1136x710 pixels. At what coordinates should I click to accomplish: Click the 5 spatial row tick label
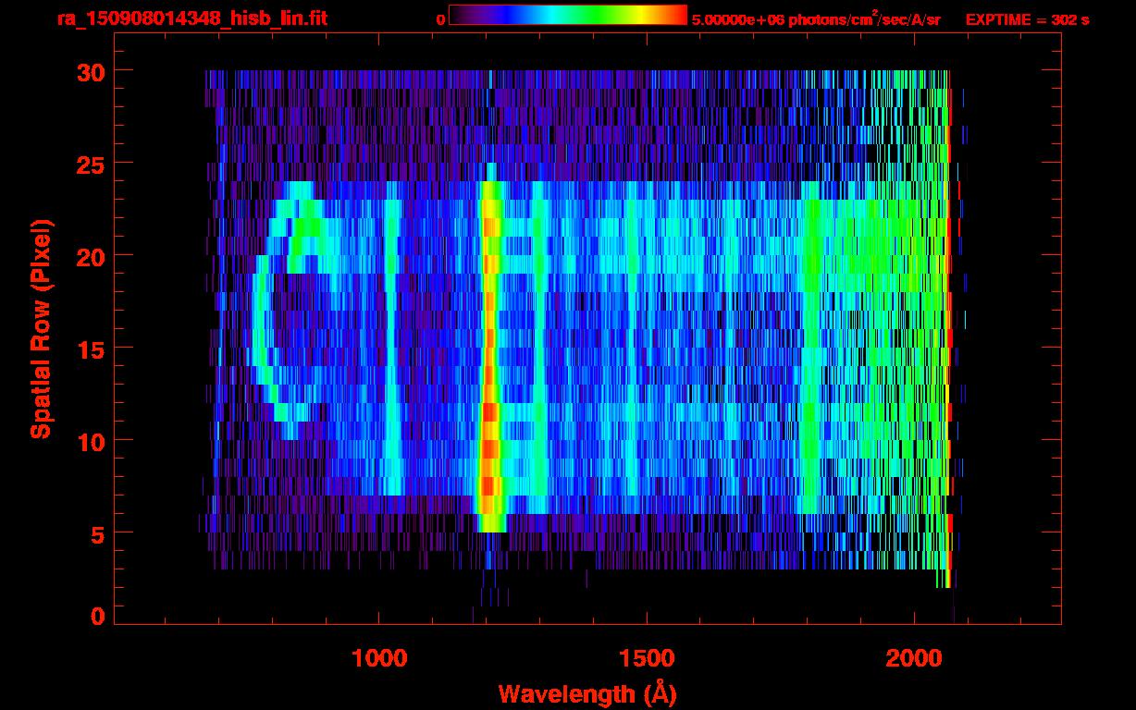(x=98, y=533)
